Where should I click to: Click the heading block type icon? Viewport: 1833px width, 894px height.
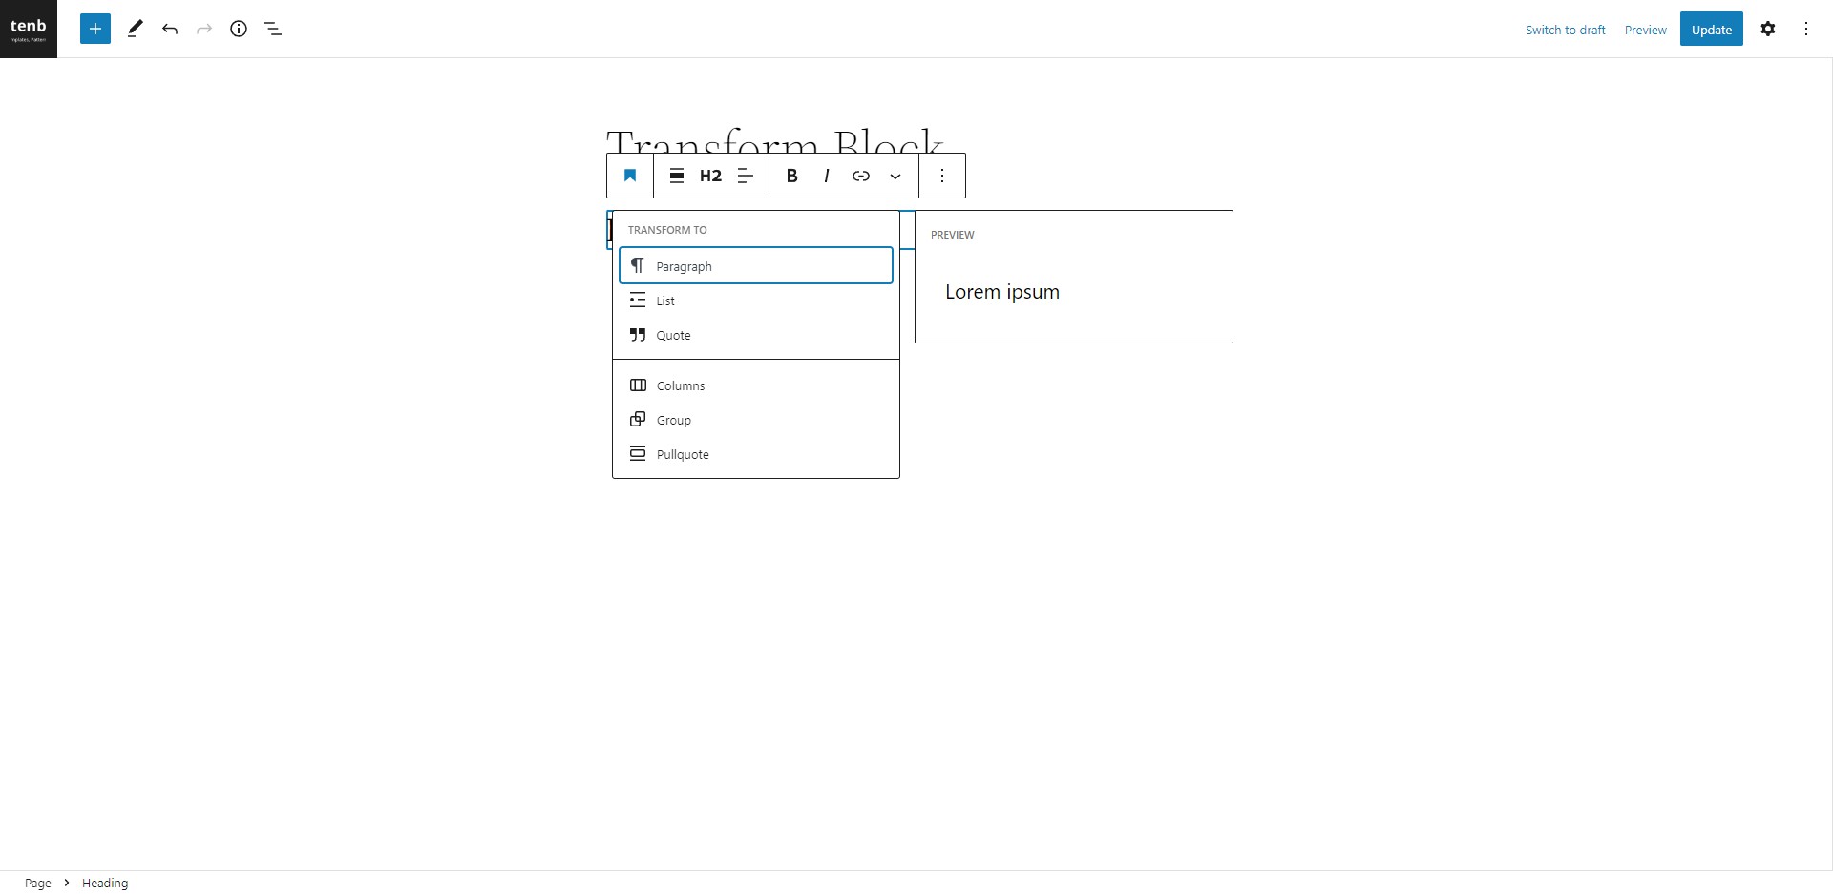[629, 176]
